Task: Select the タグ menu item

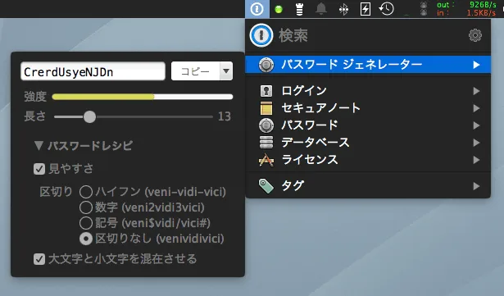Action: point(368,186)
